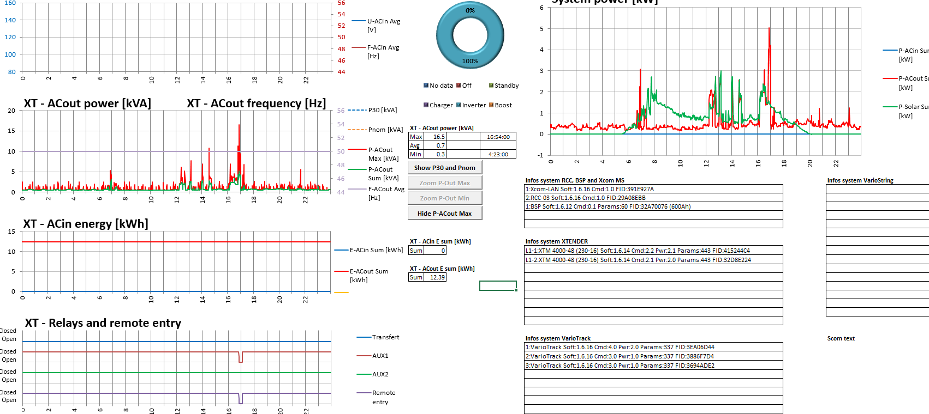Select the No data legend marker
The width and height of the screenshot is (929, 414).
[x=426, y=86]
